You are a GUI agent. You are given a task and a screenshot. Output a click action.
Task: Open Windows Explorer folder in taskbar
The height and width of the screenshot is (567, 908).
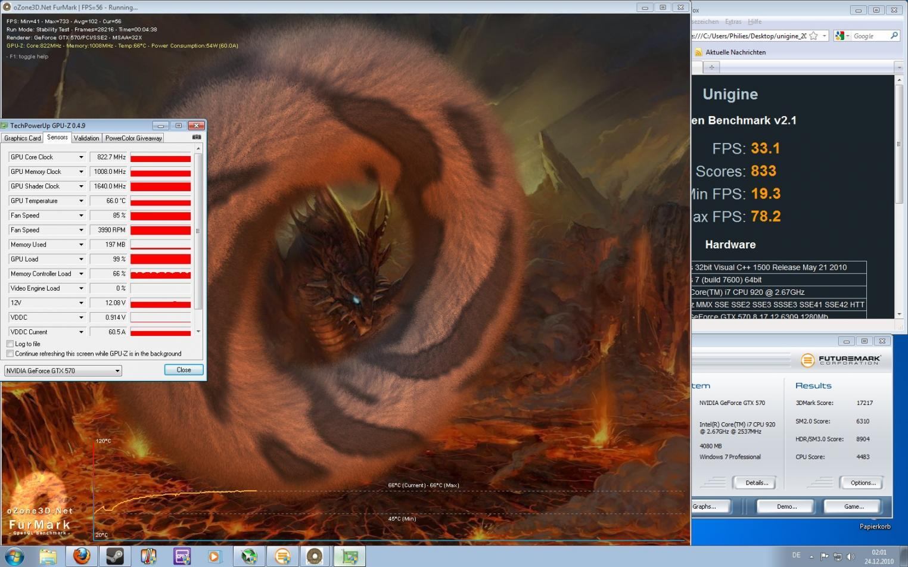48,556
